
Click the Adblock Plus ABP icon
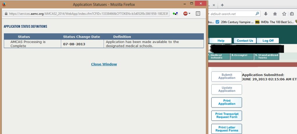[185, 14]
